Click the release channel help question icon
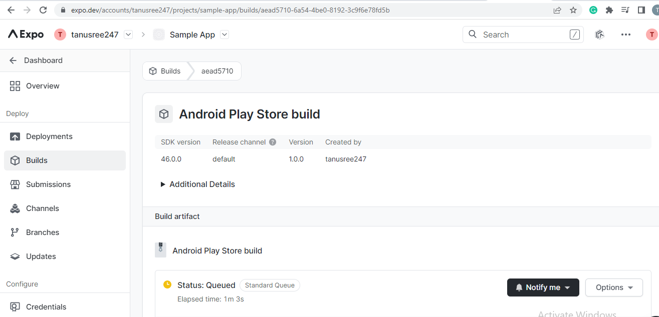This screenshot has width=659, height=317. pos(273,142)
